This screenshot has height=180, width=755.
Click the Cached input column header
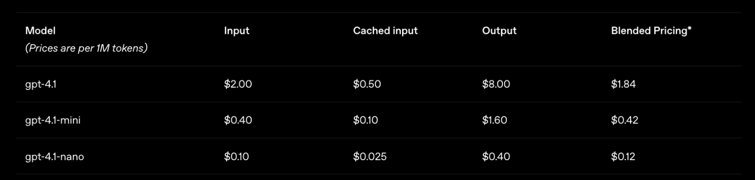click(x=385, y=31)
